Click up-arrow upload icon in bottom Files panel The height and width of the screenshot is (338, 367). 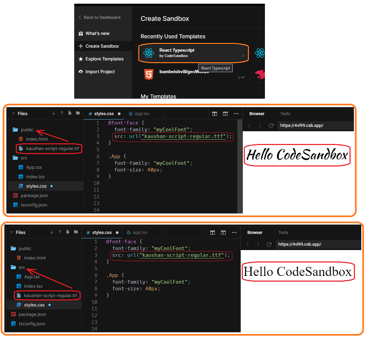60,232
